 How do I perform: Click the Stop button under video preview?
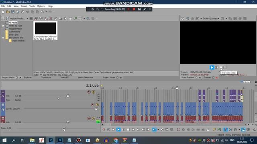(221, 68)
